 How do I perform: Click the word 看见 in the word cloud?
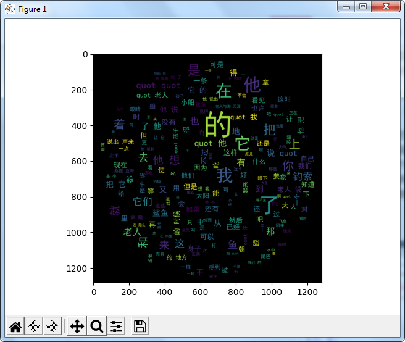click(x=258, y=100)
